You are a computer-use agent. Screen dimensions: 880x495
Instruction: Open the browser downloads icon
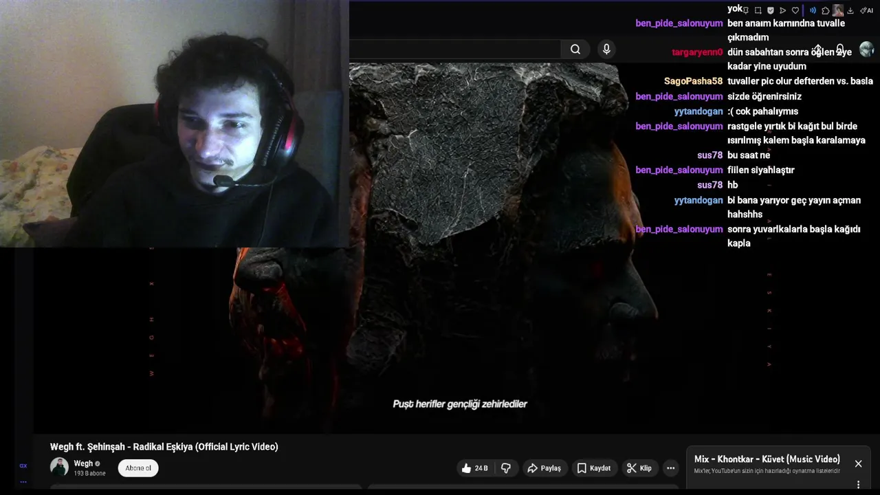[850, 10]
